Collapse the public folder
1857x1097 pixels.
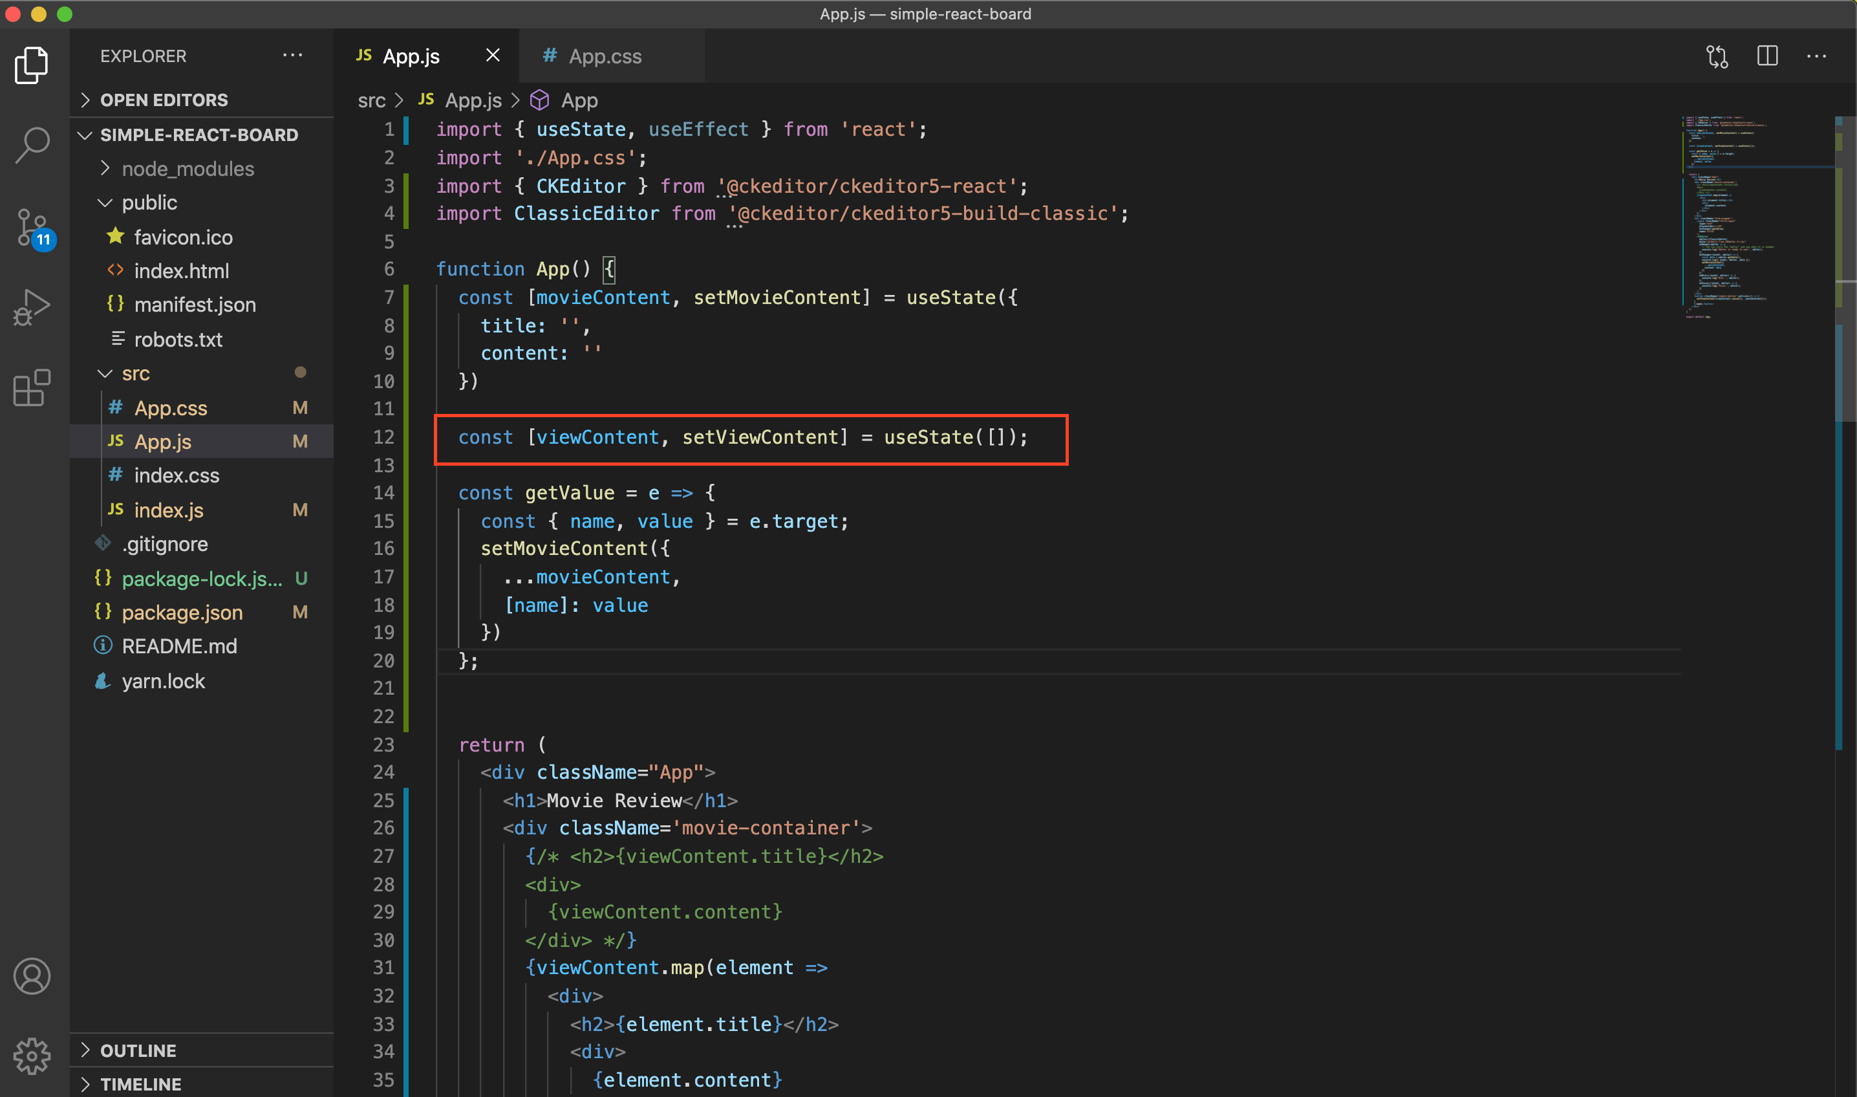point(149,202)
